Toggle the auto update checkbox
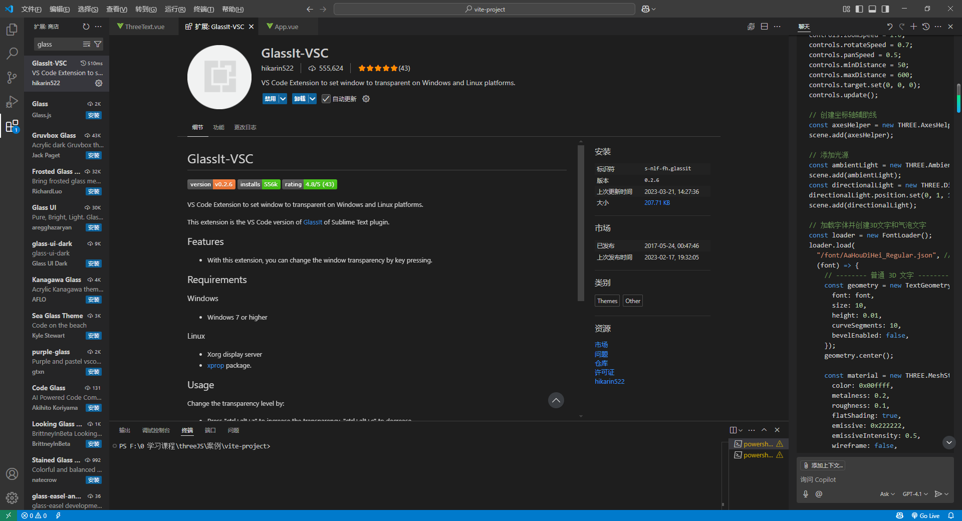Viewport: 962px width, 521px height. (x=326, y=99)
